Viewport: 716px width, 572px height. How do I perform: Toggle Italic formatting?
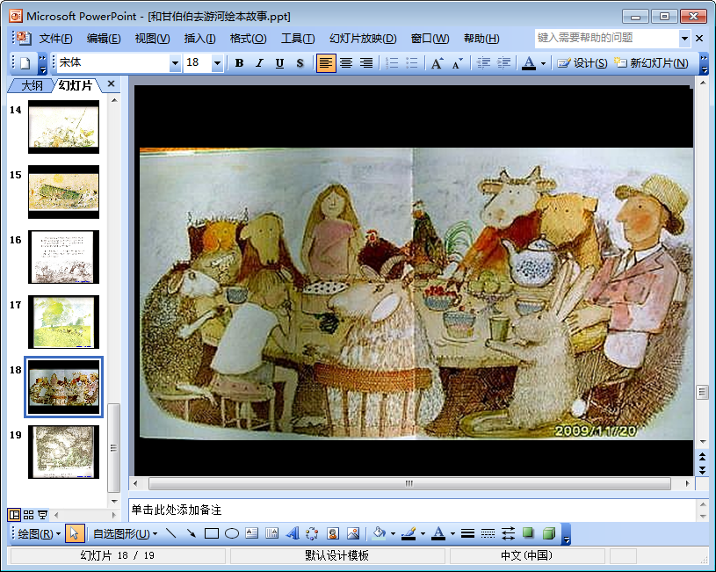pyautogui.click(x=259, y=63)
